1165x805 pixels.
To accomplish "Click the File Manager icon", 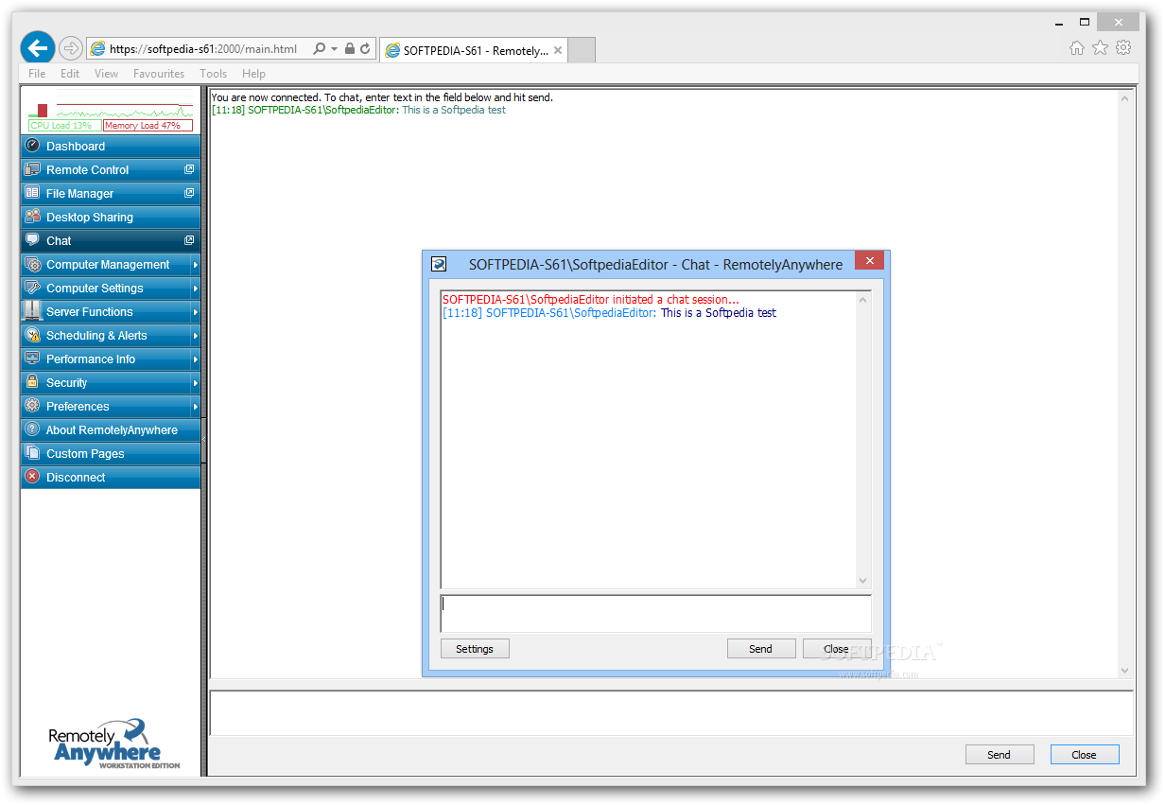I will click(33, 193).
